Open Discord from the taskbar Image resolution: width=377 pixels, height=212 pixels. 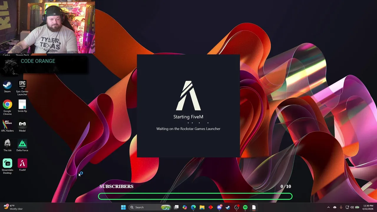coord(219,207)
